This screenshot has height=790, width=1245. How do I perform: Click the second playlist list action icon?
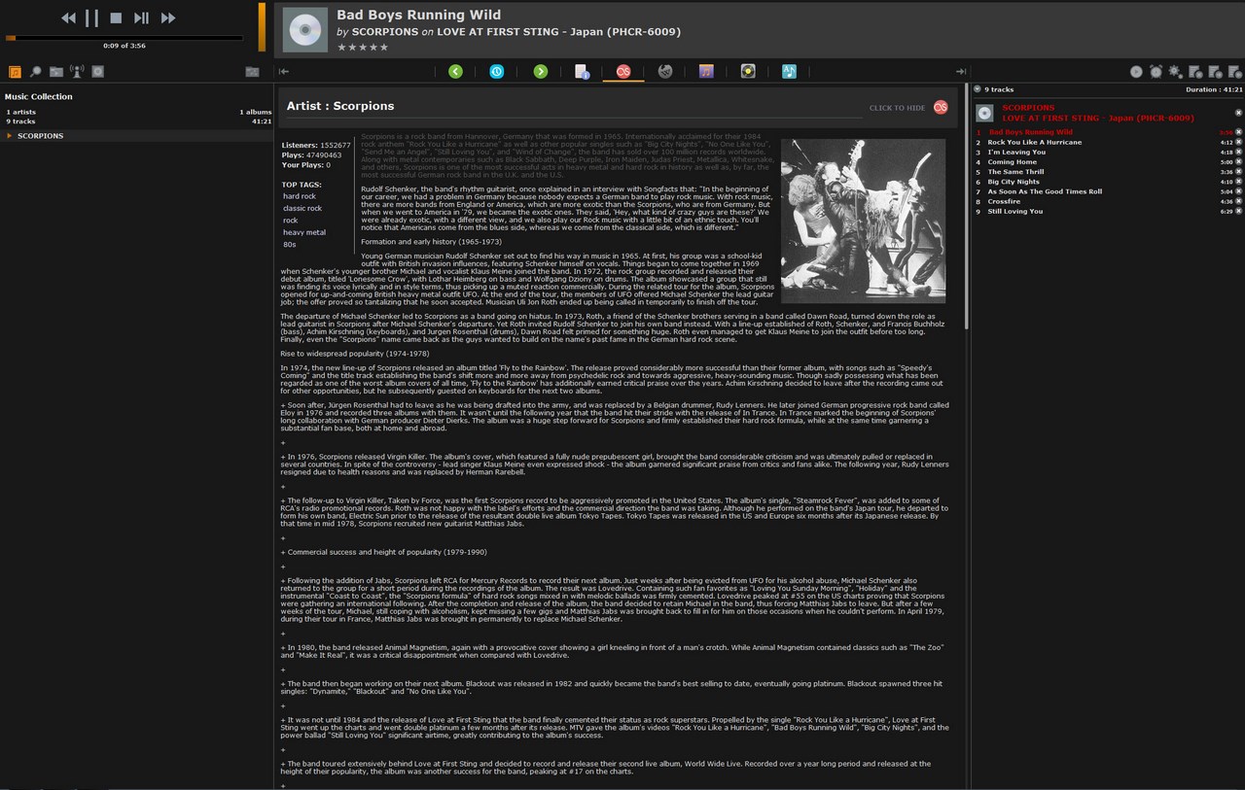click(x=1215, y=72)
